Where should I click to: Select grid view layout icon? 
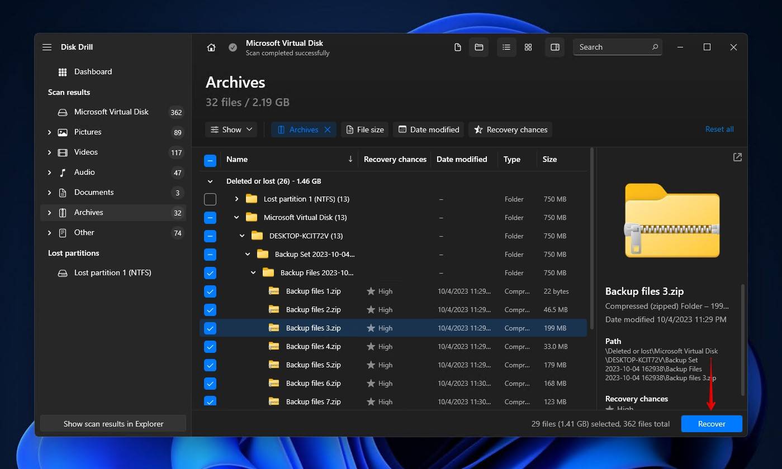click(x=528, y=47)
